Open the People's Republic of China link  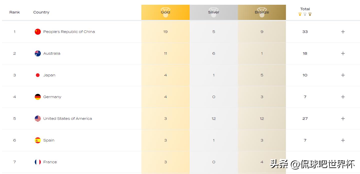tap(69, 32)
